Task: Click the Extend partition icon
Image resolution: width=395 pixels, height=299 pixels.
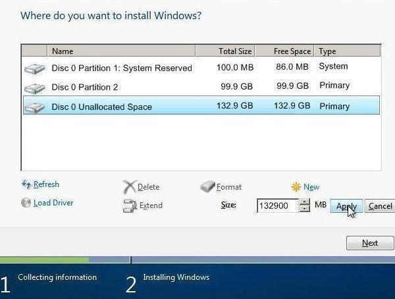Action: pos(130,206)
